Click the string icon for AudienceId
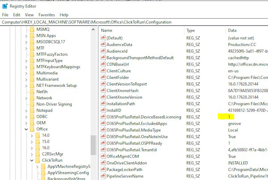This screenshot has height=180, width=268. pos(103,51)
